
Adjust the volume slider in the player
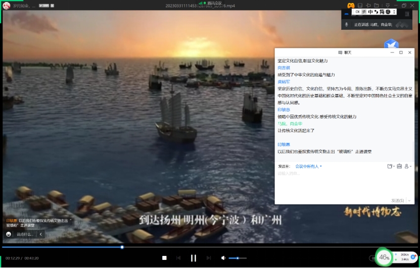coord(238,258)
